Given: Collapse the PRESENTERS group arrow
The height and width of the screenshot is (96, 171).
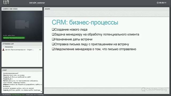Looking at the screenshot, I should [x=3, y=47].
